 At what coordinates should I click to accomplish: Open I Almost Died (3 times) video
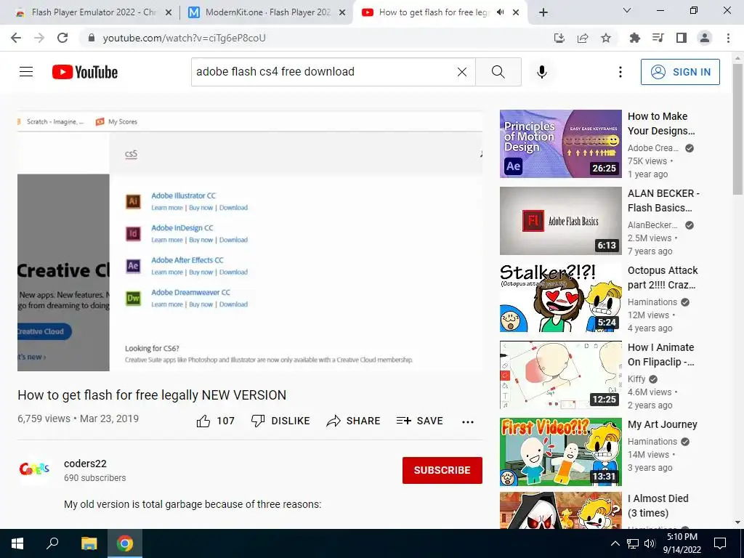pos(658,506)
